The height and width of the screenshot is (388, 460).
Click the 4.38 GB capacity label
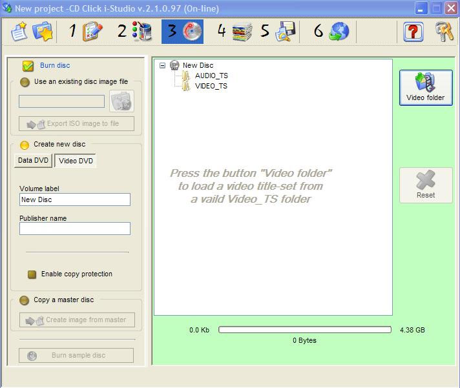click(412, 330)
